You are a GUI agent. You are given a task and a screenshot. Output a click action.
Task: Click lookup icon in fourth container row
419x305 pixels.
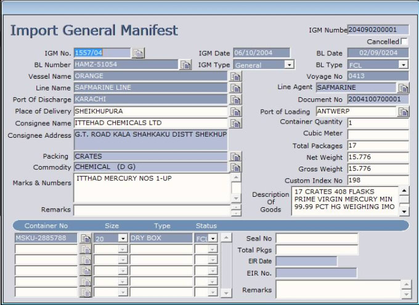click(x=86, y=271)
